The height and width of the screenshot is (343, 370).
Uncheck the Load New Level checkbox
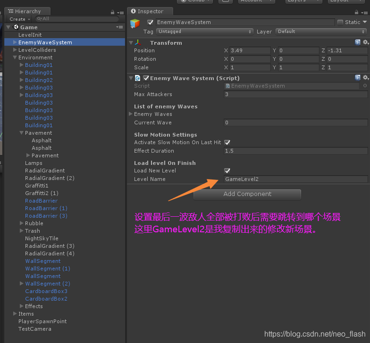point(227,171)
